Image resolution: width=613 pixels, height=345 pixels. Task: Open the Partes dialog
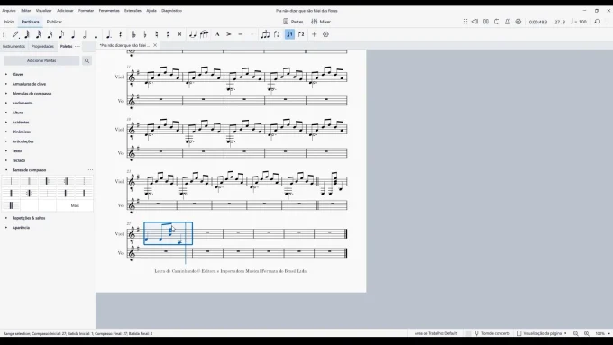point(293,22)
